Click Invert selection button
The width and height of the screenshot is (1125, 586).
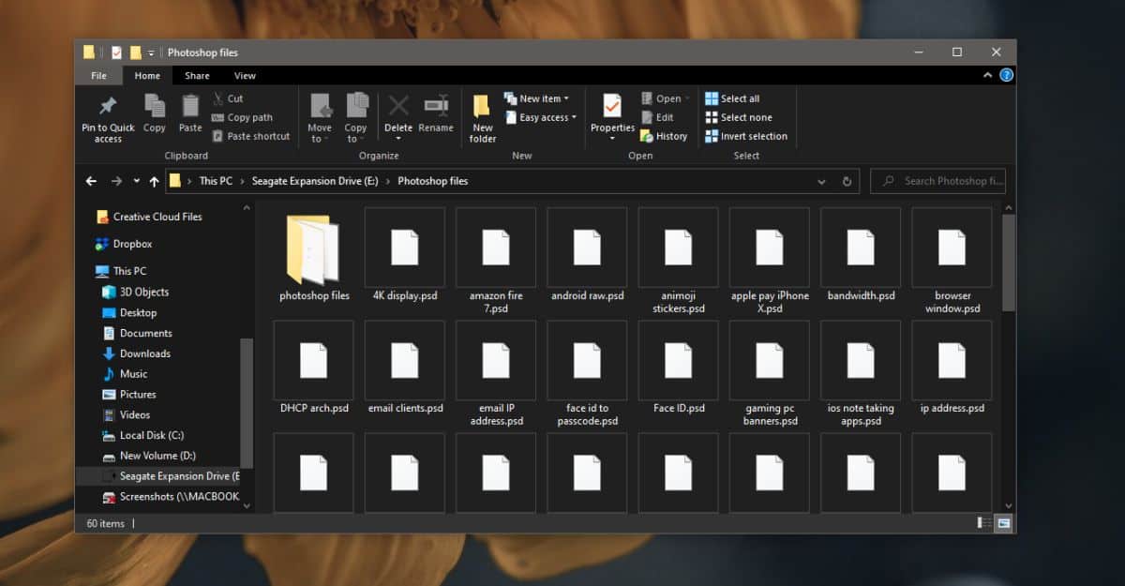click(746, 136)
